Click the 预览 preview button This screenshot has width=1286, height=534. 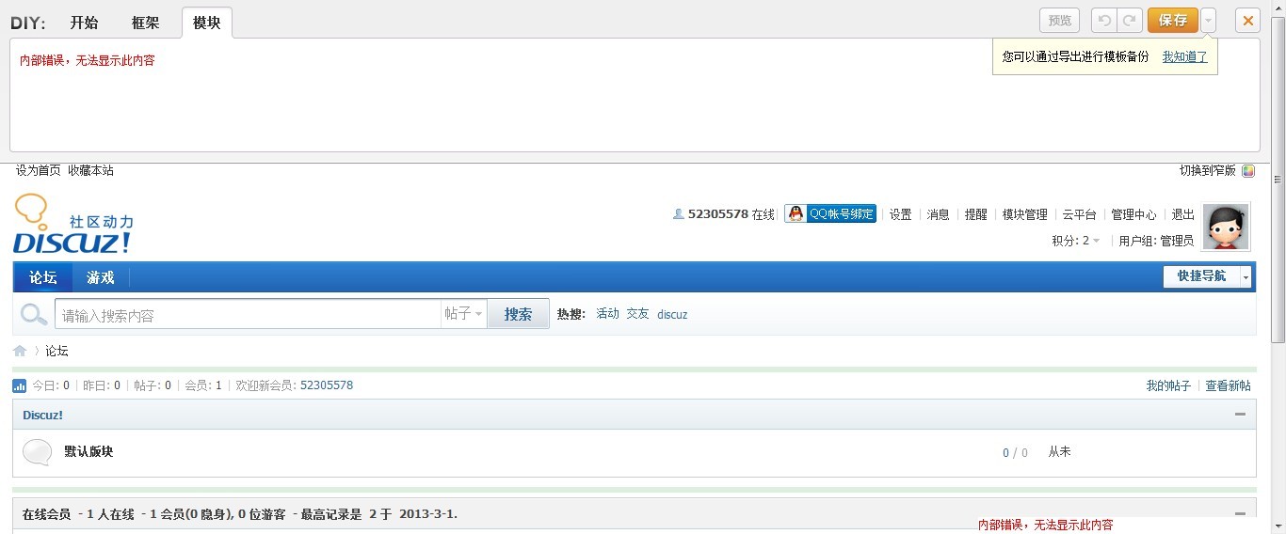pos(1060,21)
